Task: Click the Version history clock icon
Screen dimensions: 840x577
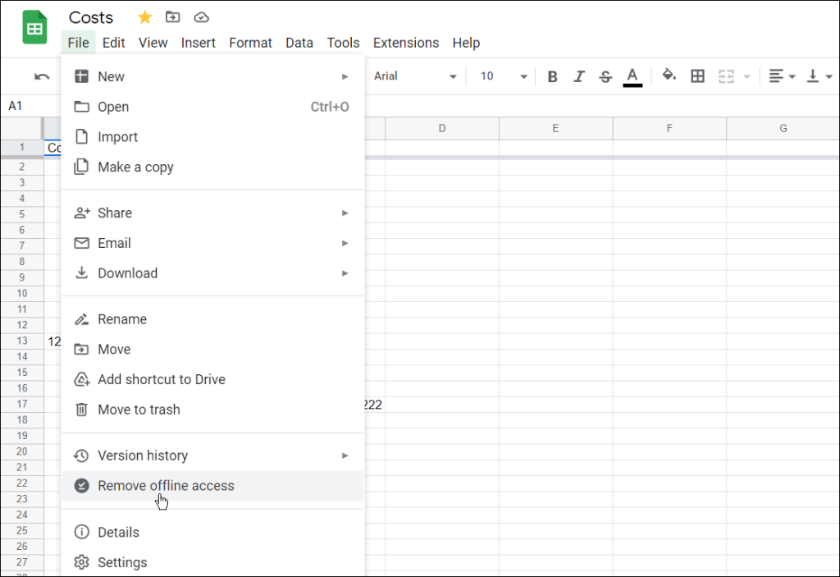Action: pos(81,456)
